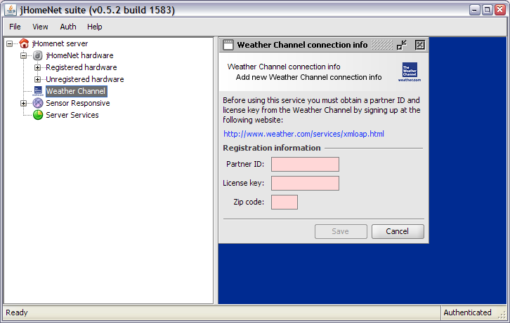510x323 pixels.
Task: Cancel the Weather Channel connection form
Action: (398, 231)
